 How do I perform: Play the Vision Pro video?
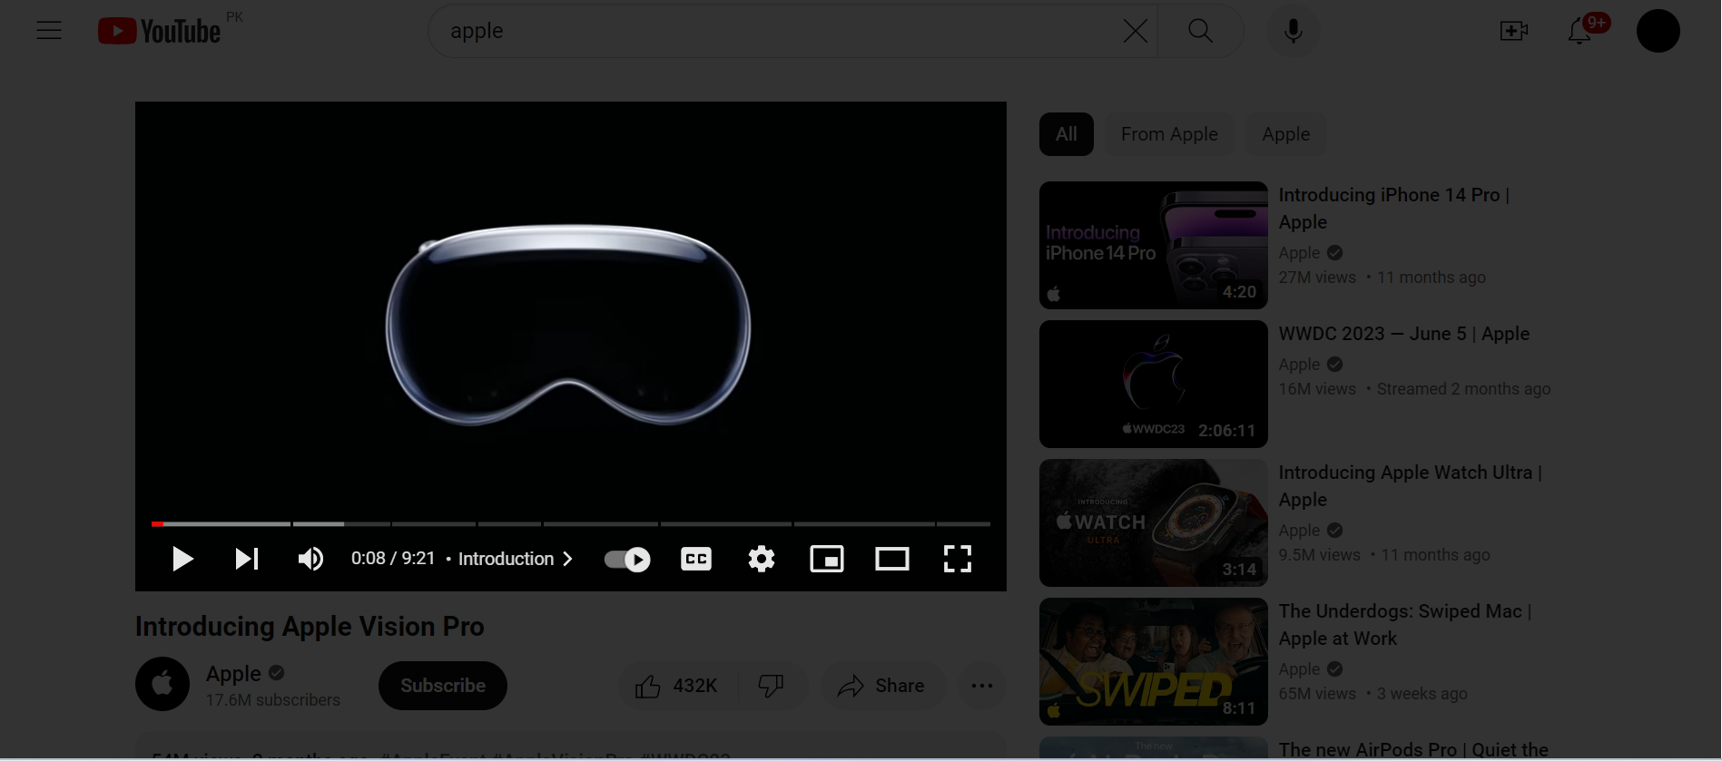(x=182, y=559)
